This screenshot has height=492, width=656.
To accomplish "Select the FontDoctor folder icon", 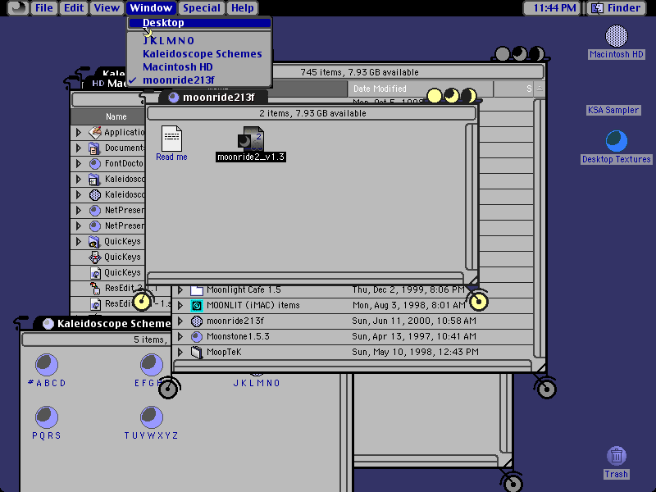I will coord(95,163).
